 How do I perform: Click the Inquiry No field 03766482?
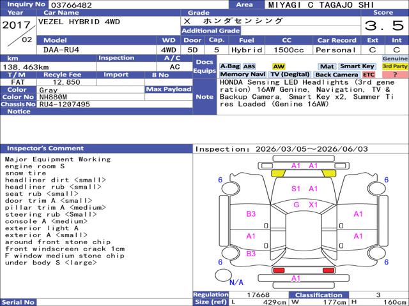pos(138,4)
